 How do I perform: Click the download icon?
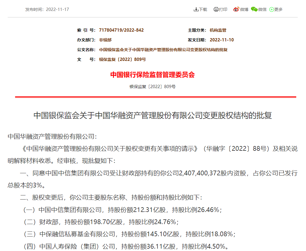click(196, 9)
